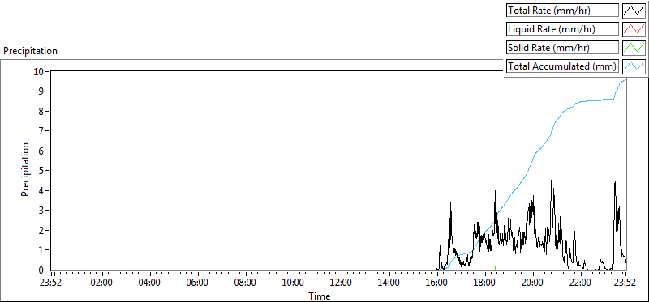This screenshot has width=649, height=302.
Task: Click the 02:00 time tick label
Action: [x=101, y=283]
